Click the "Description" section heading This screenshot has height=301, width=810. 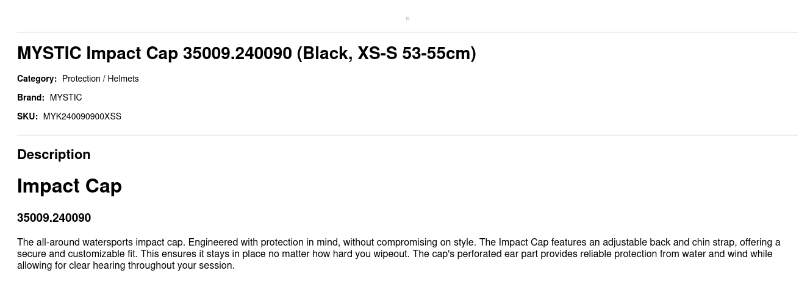[54, 155]
